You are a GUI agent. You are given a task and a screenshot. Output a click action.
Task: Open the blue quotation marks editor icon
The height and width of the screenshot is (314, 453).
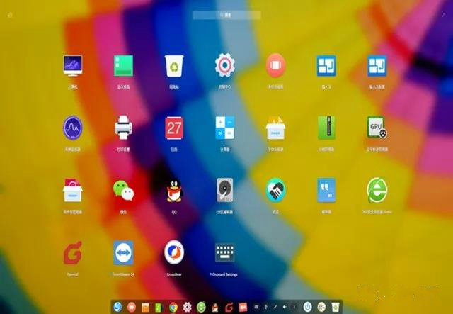click(x=326, y=190)
